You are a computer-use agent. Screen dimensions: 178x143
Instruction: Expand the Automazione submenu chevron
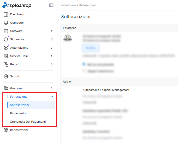pos(52,48)
